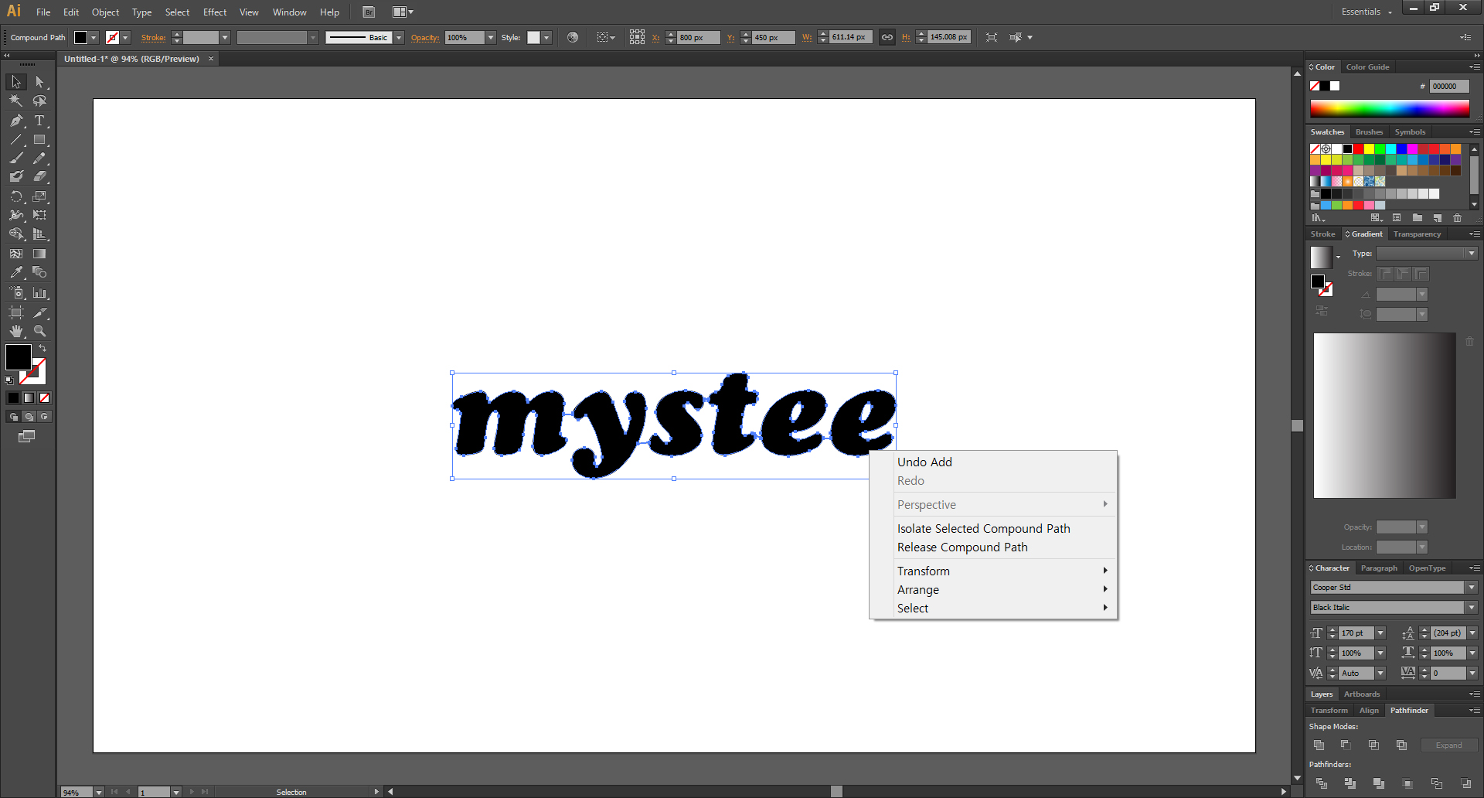The image size is (1484, 798).
Task: Open the 170 pt font size dropdown
Action: [x=1381, y=633]
